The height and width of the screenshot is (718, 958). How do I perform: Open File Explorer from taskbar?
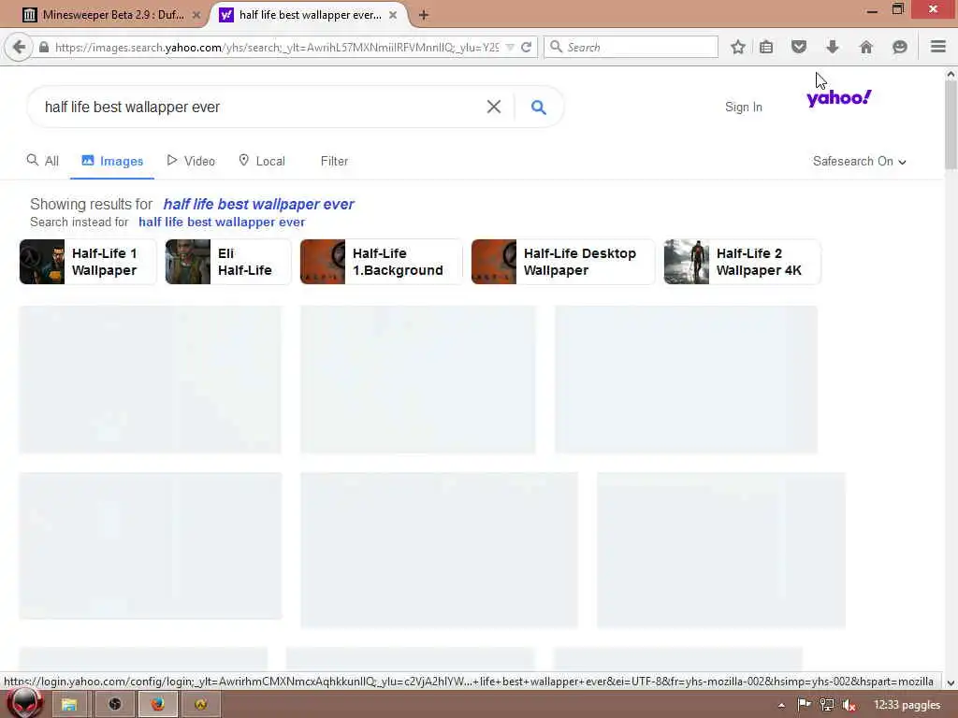69,705
